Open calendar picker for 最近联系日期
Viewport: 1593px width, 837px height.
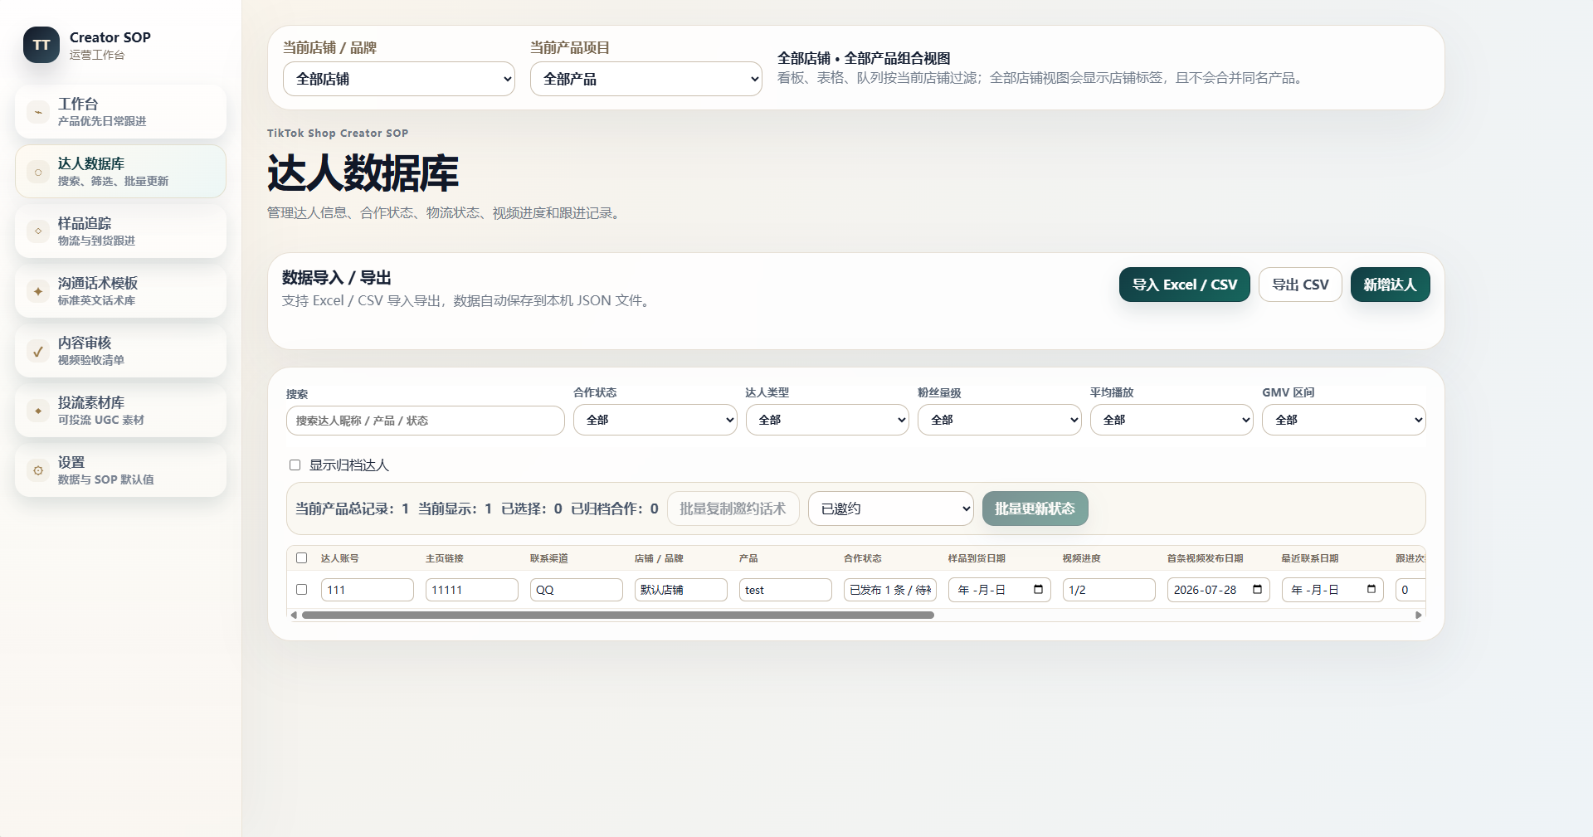tap(1371, 590)
